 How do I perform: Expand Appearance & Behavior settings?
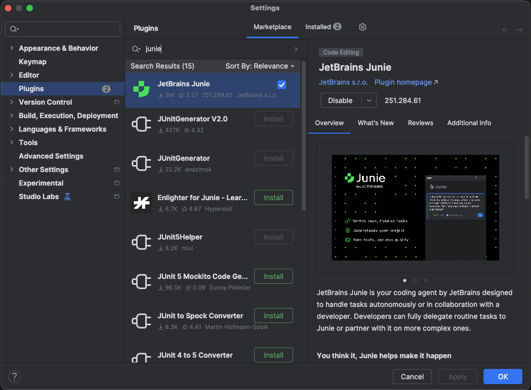(11, 48)
